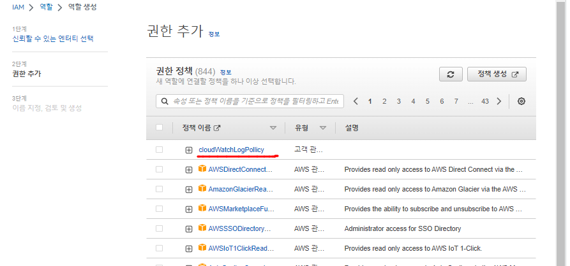Click the orange box icon beside AWSDirectConnect
Viewport: 570px width, 266px height.
pos(202,169)
